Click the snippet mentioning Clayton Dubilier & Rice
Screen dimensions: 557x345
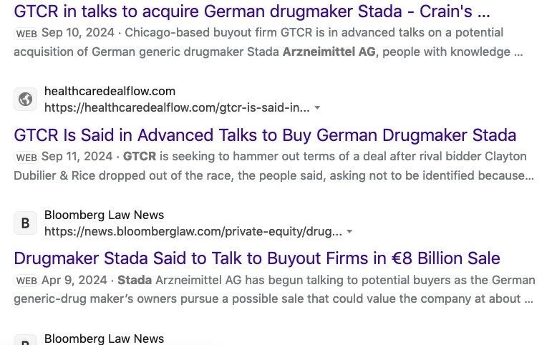(286, 166)
